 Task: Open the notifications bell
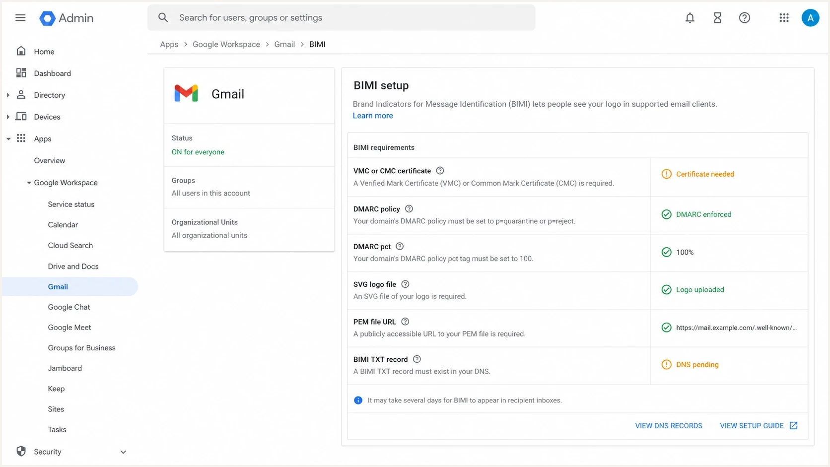pos(690,18)
